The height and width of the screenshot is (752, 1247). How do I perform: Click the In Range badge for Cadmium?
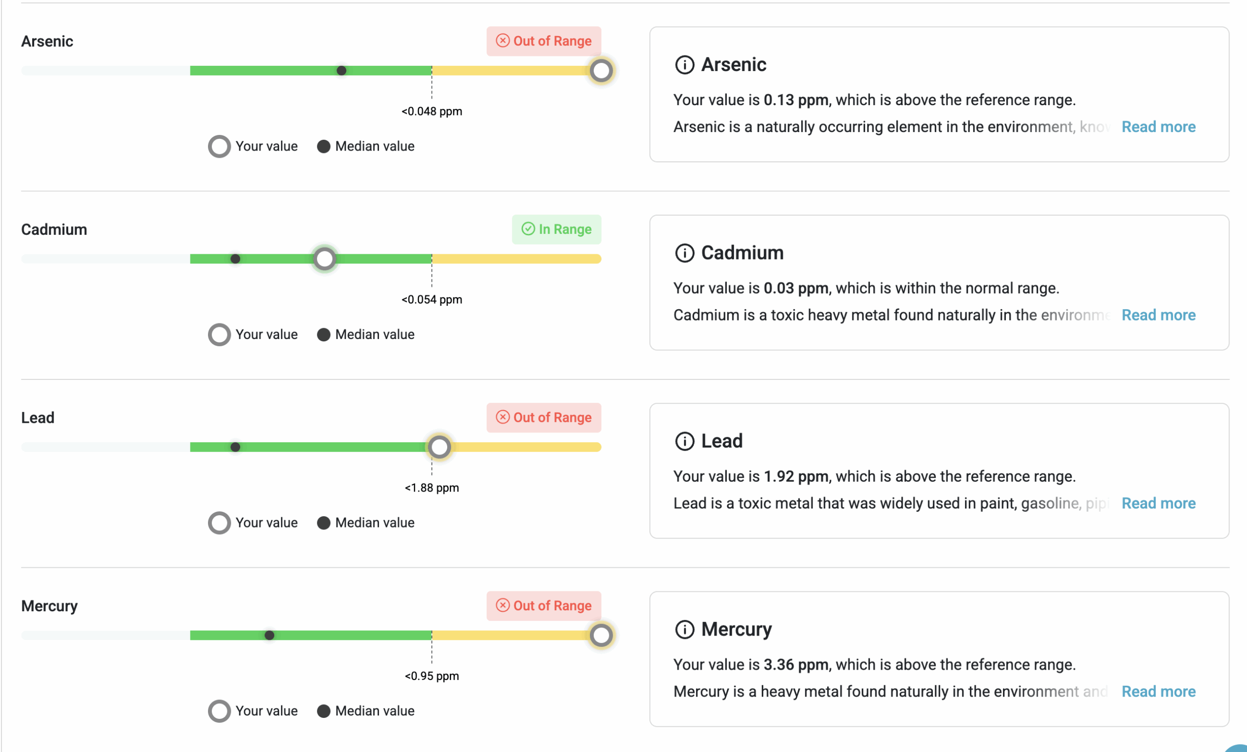pyautogui.click(x=556, y=229)
